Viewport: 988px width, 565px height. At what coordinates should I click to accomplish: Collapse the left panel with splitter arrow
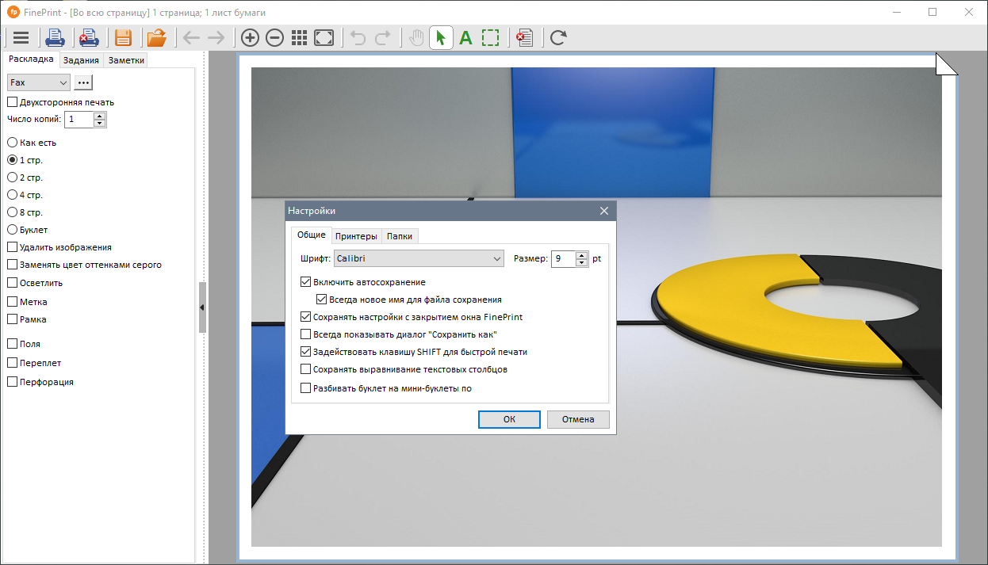(202, 307)
